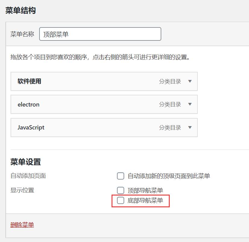The height and width of the screenshot is (242, 249).
Task: Click the drag-and-drop instruction text starting 拖放各个项目
Action: coord(100,57)
